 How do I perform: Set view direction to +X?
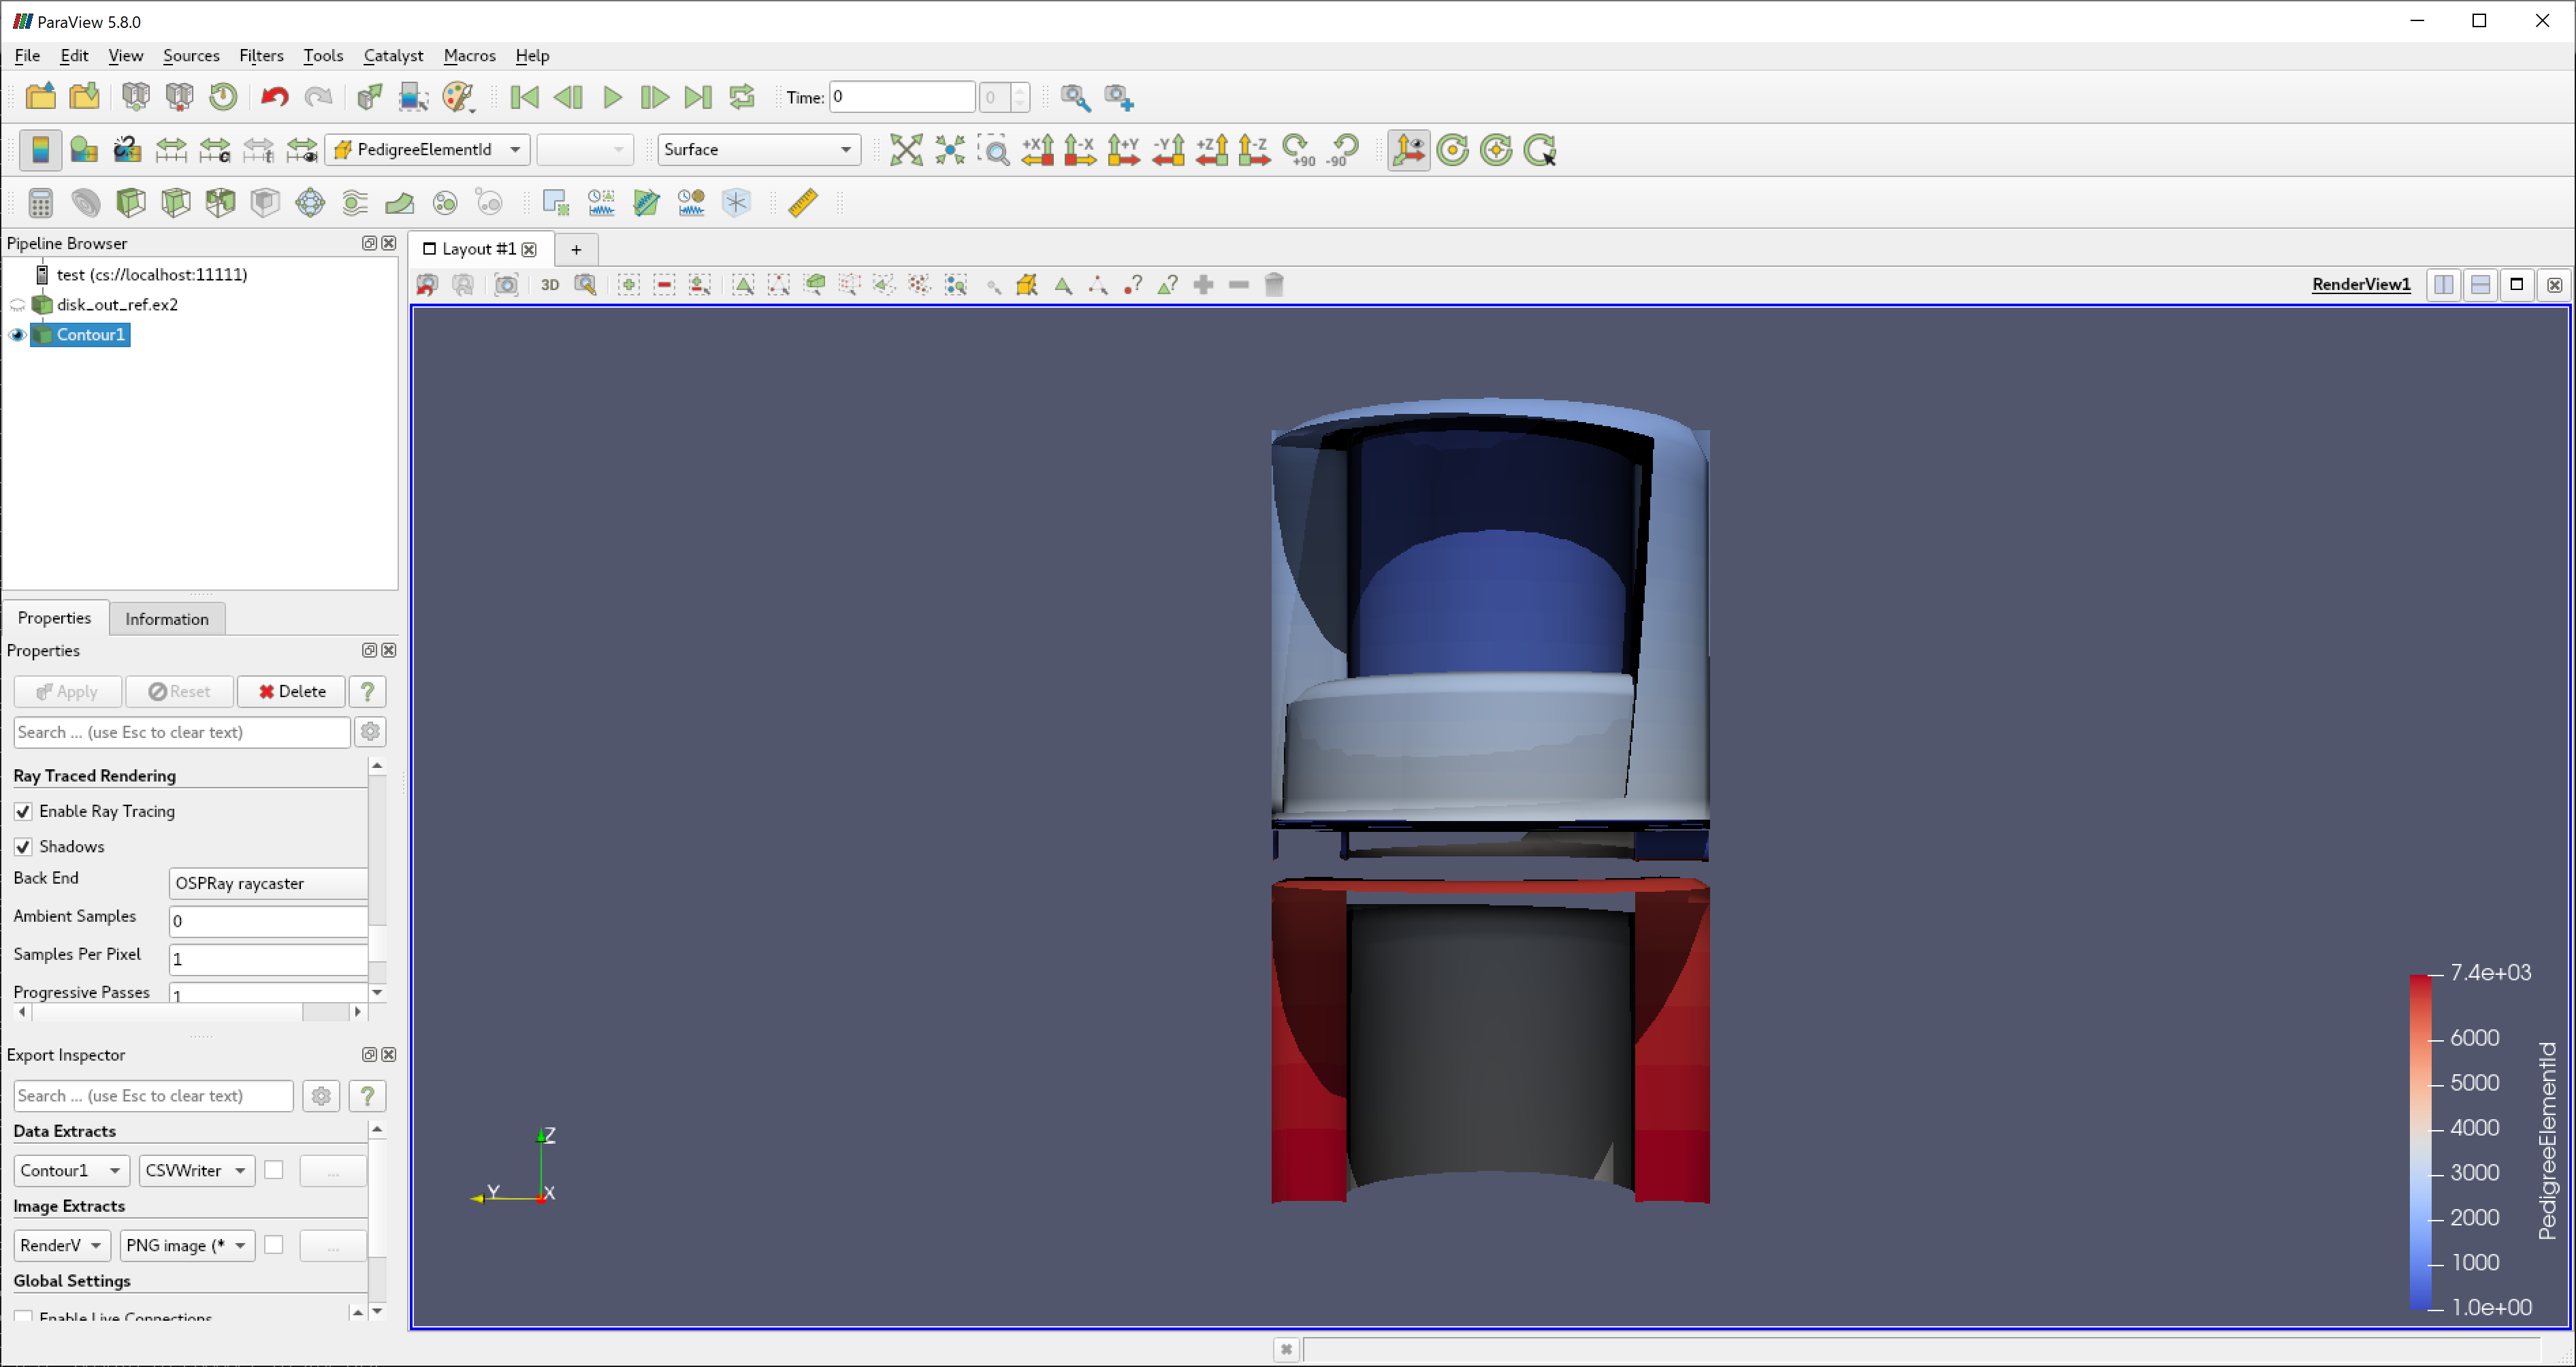1037,150
